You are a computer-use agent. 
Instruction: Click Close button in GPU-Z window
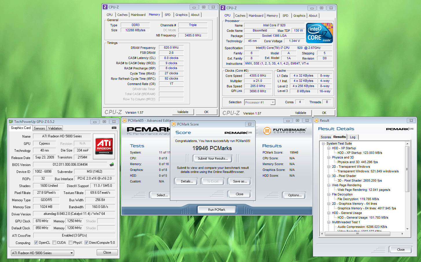coord(107,252)
